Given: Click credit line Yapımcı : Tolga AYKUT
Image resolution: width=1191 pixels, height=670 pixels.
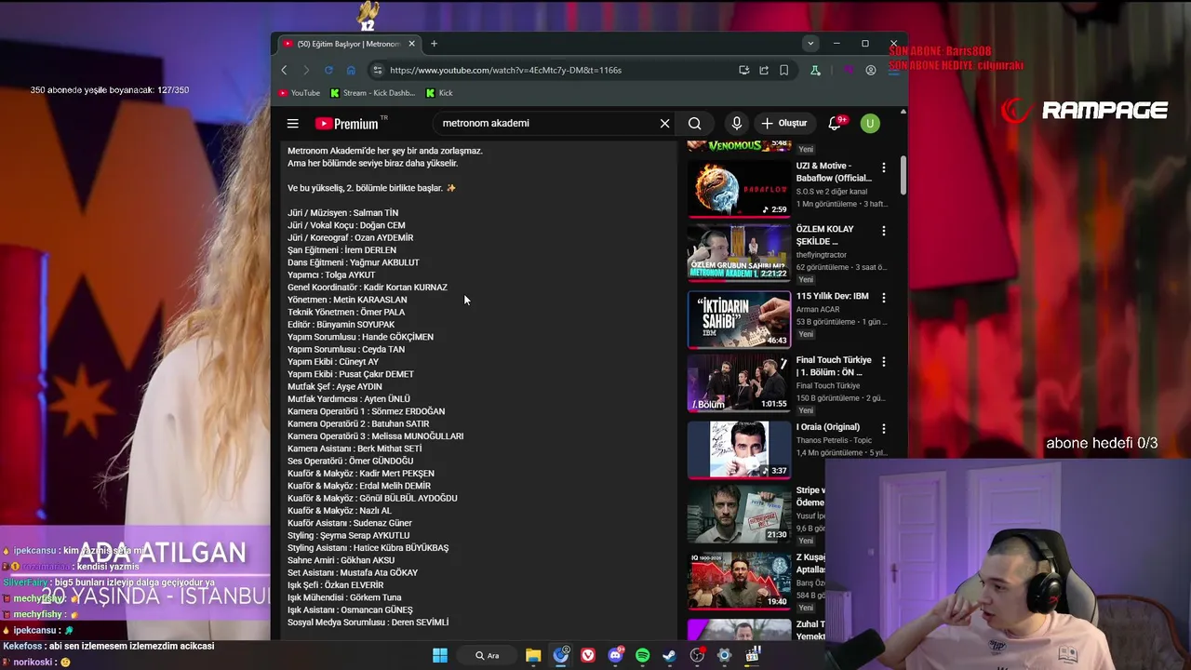Looking at the screenshot, I should [x=331, y=275].
